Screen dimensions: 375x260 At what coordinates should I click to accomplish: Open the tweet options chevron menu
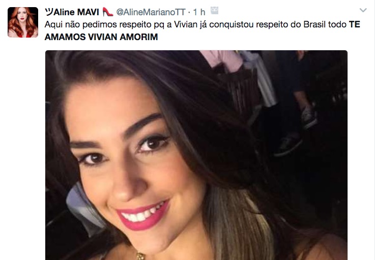(x=363, y=10)
